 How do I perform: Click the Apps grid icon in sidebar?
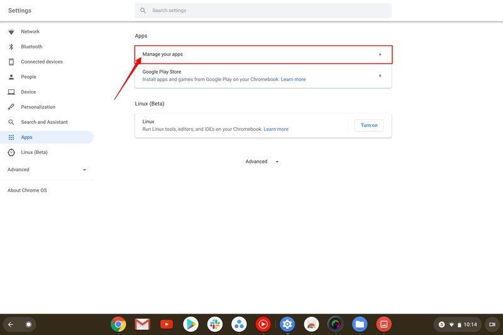(x=11, y=137)
